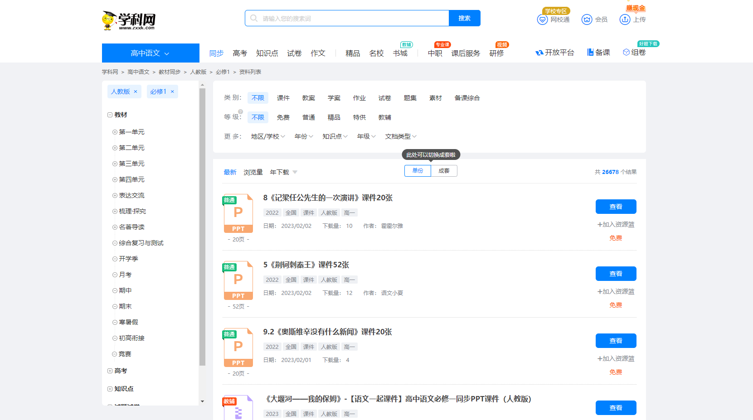Click the 上传 upload icon
Image resolution: width=753 pixels, height=420 pixels.
click(x=625, y=19)
